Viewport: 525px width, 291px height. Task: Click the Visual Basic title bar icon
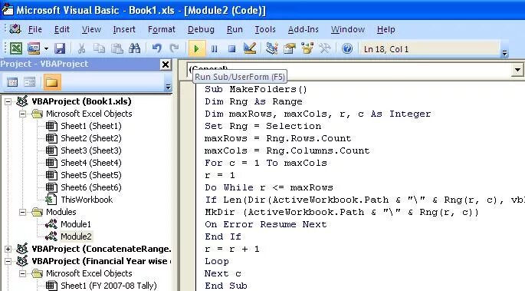[7, 10]
